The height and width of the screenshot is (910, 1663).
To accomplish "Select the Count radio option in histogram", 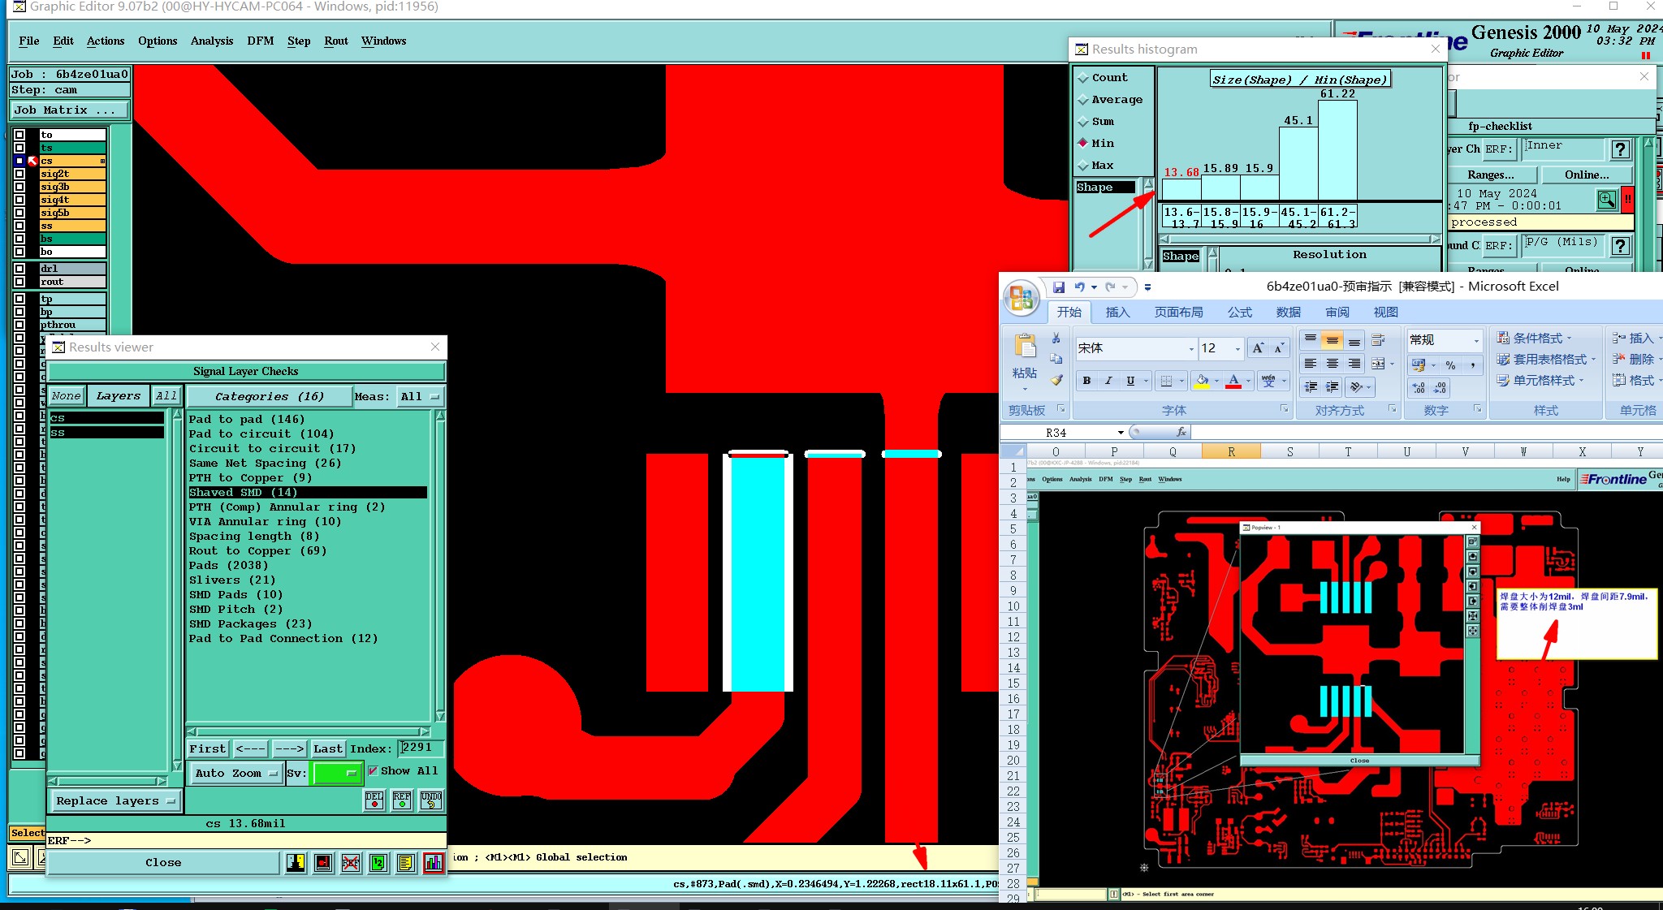I will pos(1082,78).
